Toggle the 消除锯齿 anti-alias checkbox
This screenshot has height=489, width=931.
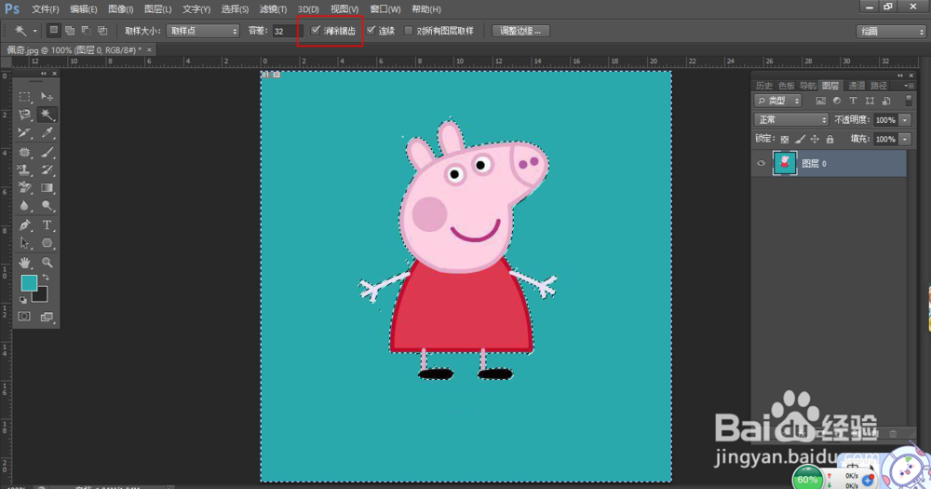(316, 31)
